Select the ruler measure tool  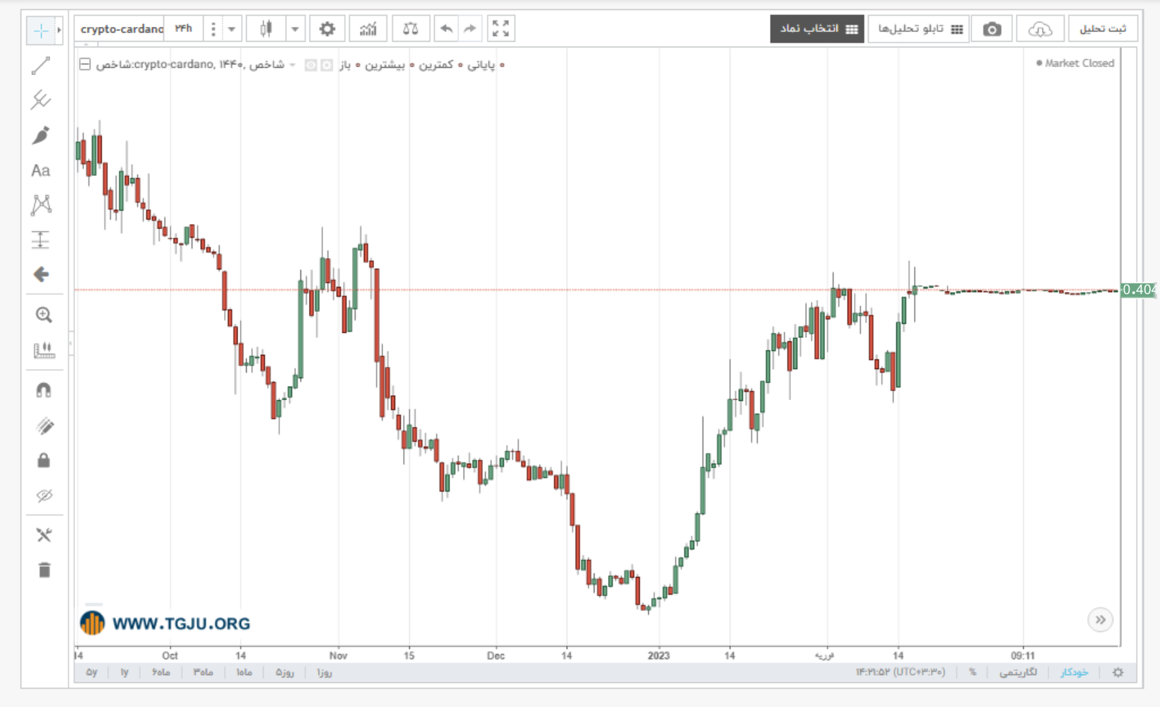point(44,350)
